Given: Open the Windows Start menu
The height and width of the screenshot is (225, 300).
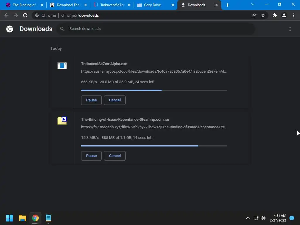Looking at the screenshot, I should (x=9, y=218).
